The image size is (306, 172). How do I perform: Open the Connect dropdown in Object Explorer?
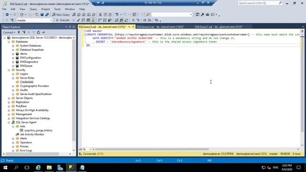tap(9, 32)
